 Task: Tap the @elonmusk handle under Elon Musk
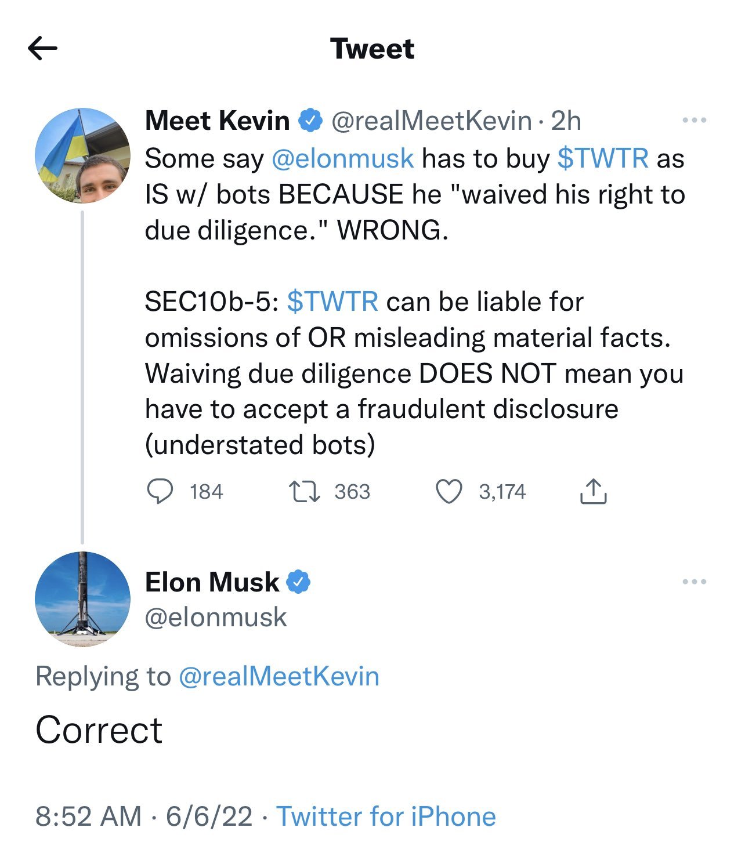click(216, 617)
